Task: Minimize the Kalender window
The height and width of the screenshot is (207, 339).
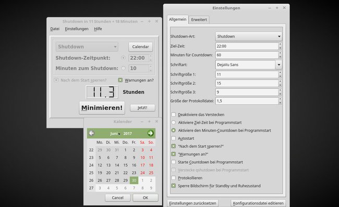Action: click(142, 122)
